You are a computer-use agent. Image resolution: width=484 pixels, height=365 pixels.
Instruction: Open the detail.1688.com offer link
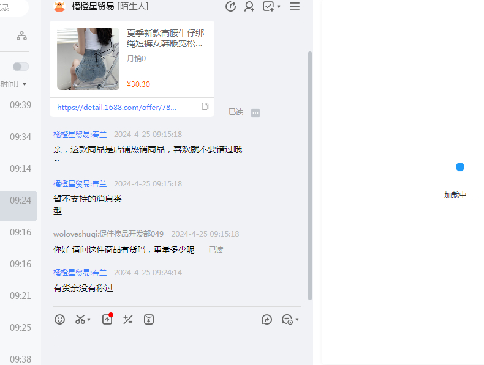(116, 107)
